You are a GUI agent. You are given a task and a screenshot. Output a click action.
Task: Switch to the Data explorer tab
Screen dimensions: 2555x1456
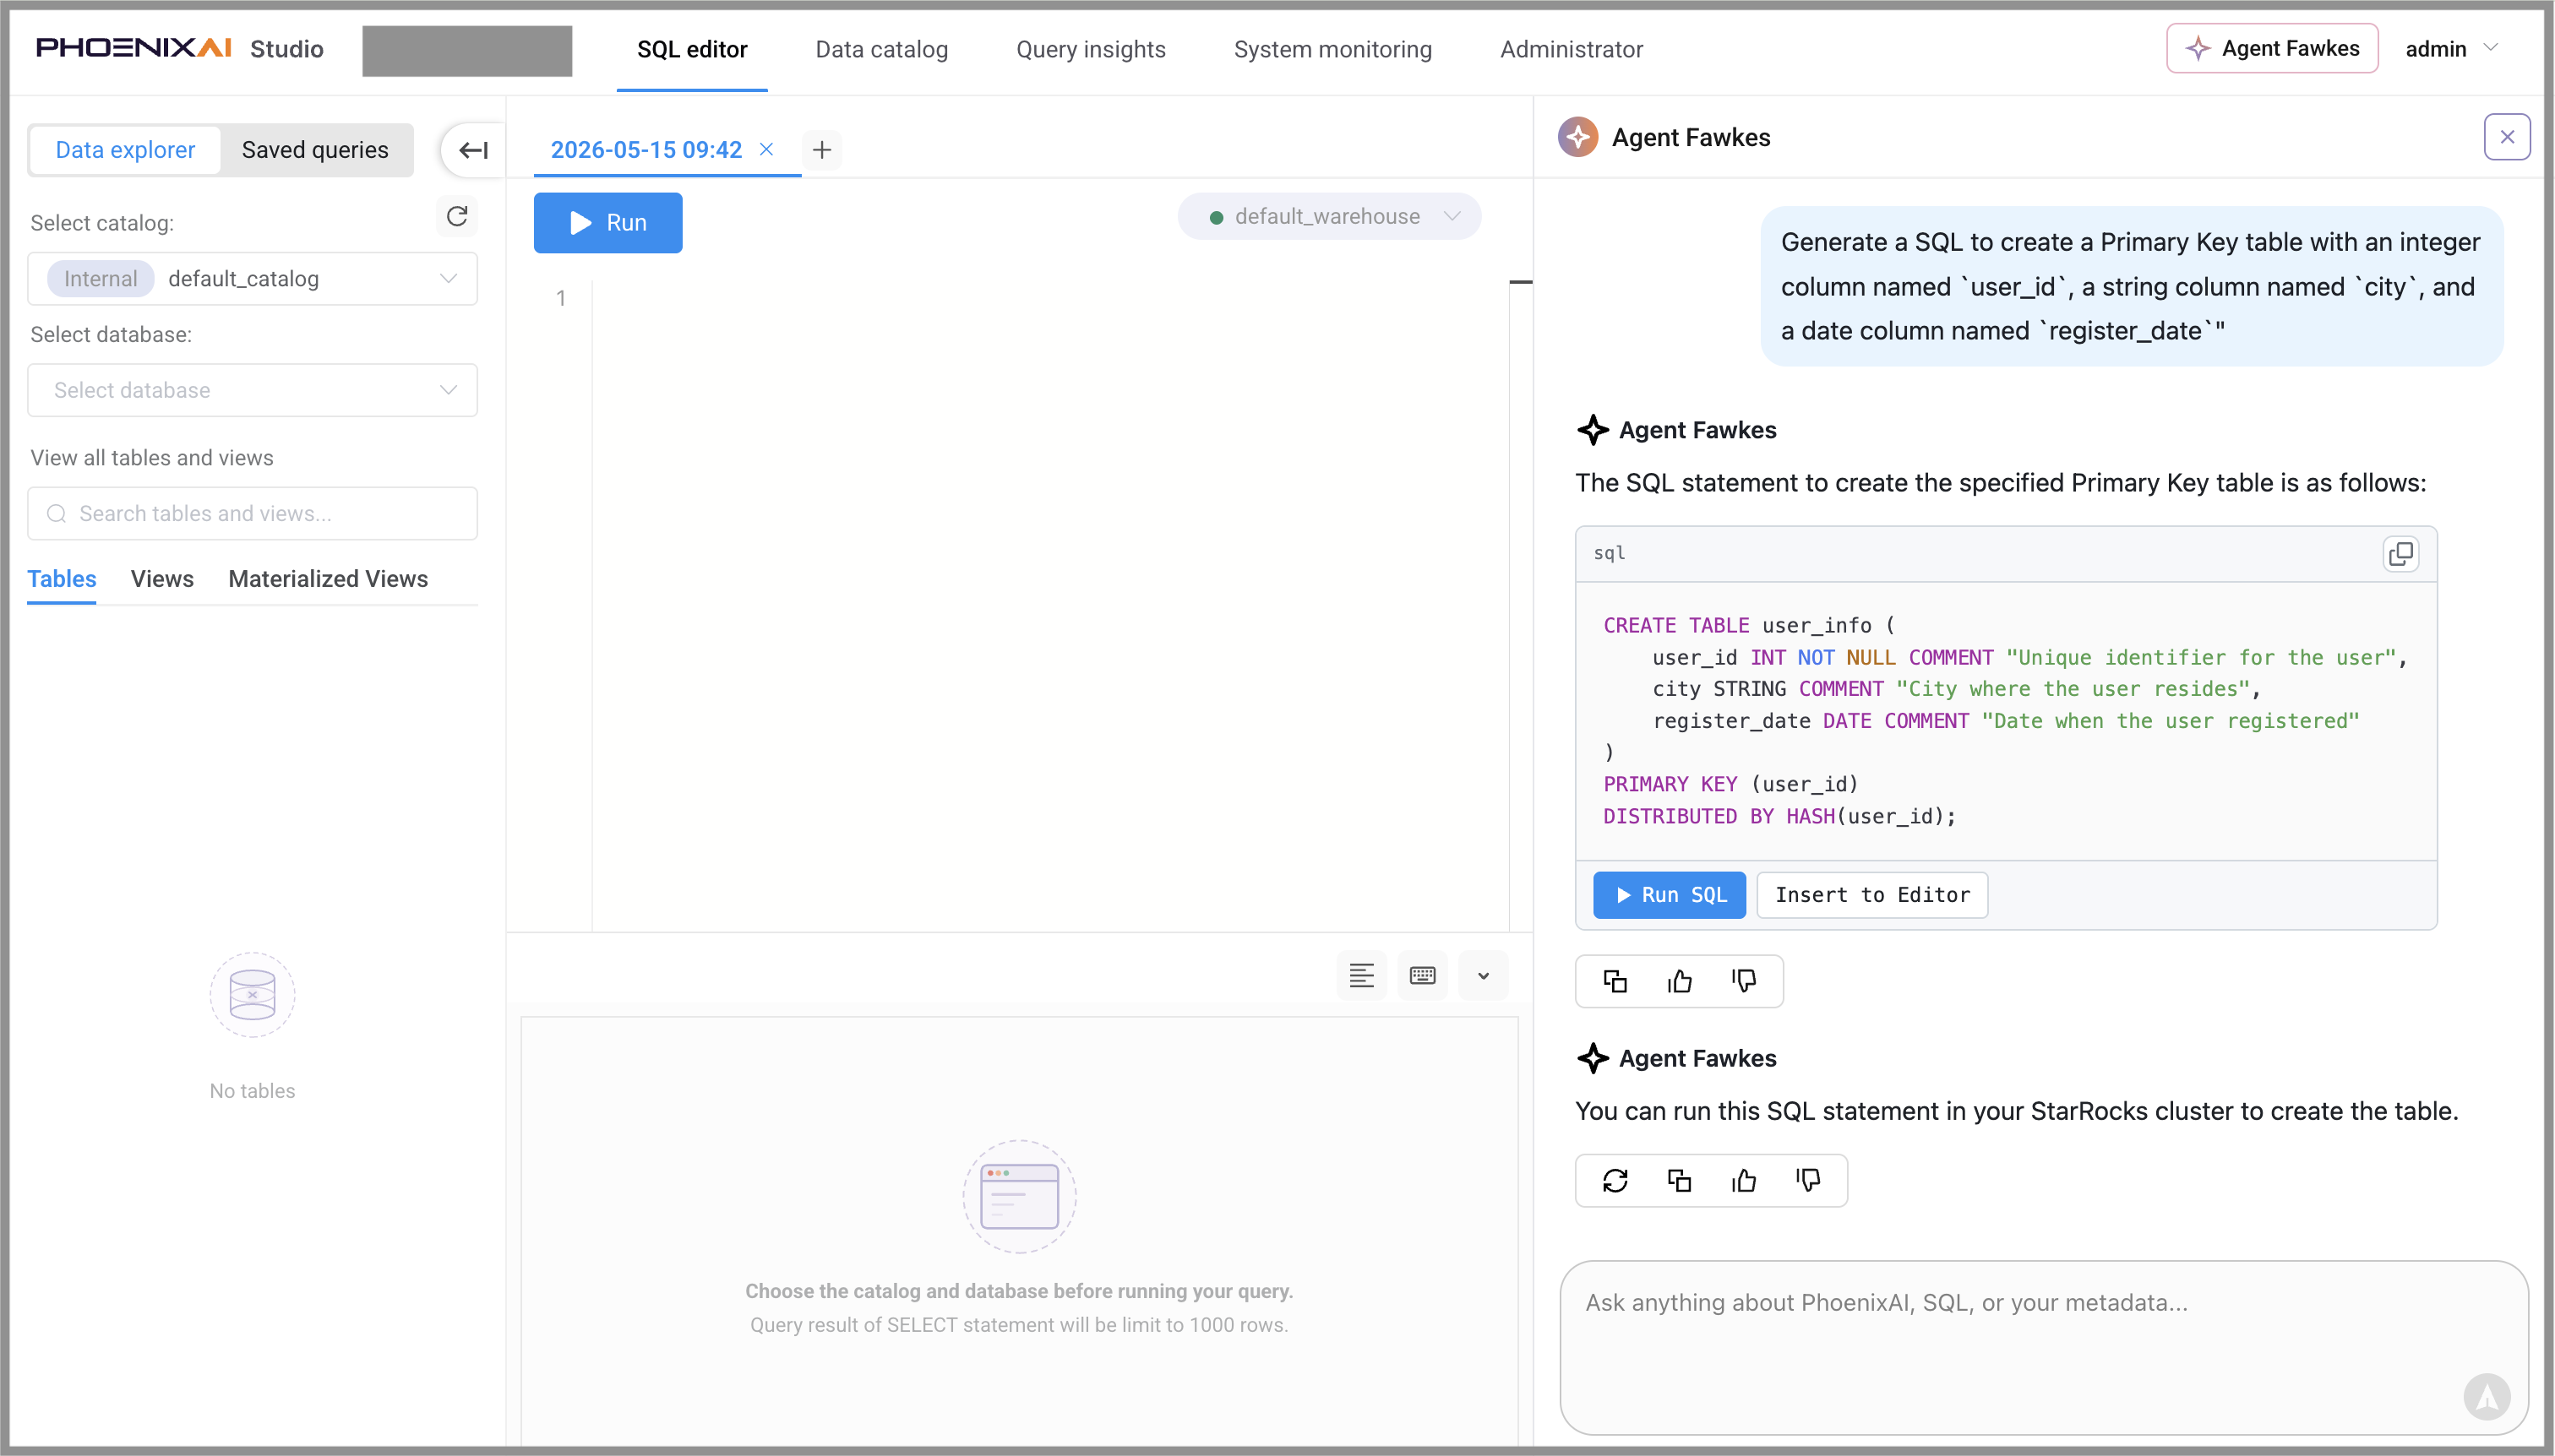click(x=125, y=150)
